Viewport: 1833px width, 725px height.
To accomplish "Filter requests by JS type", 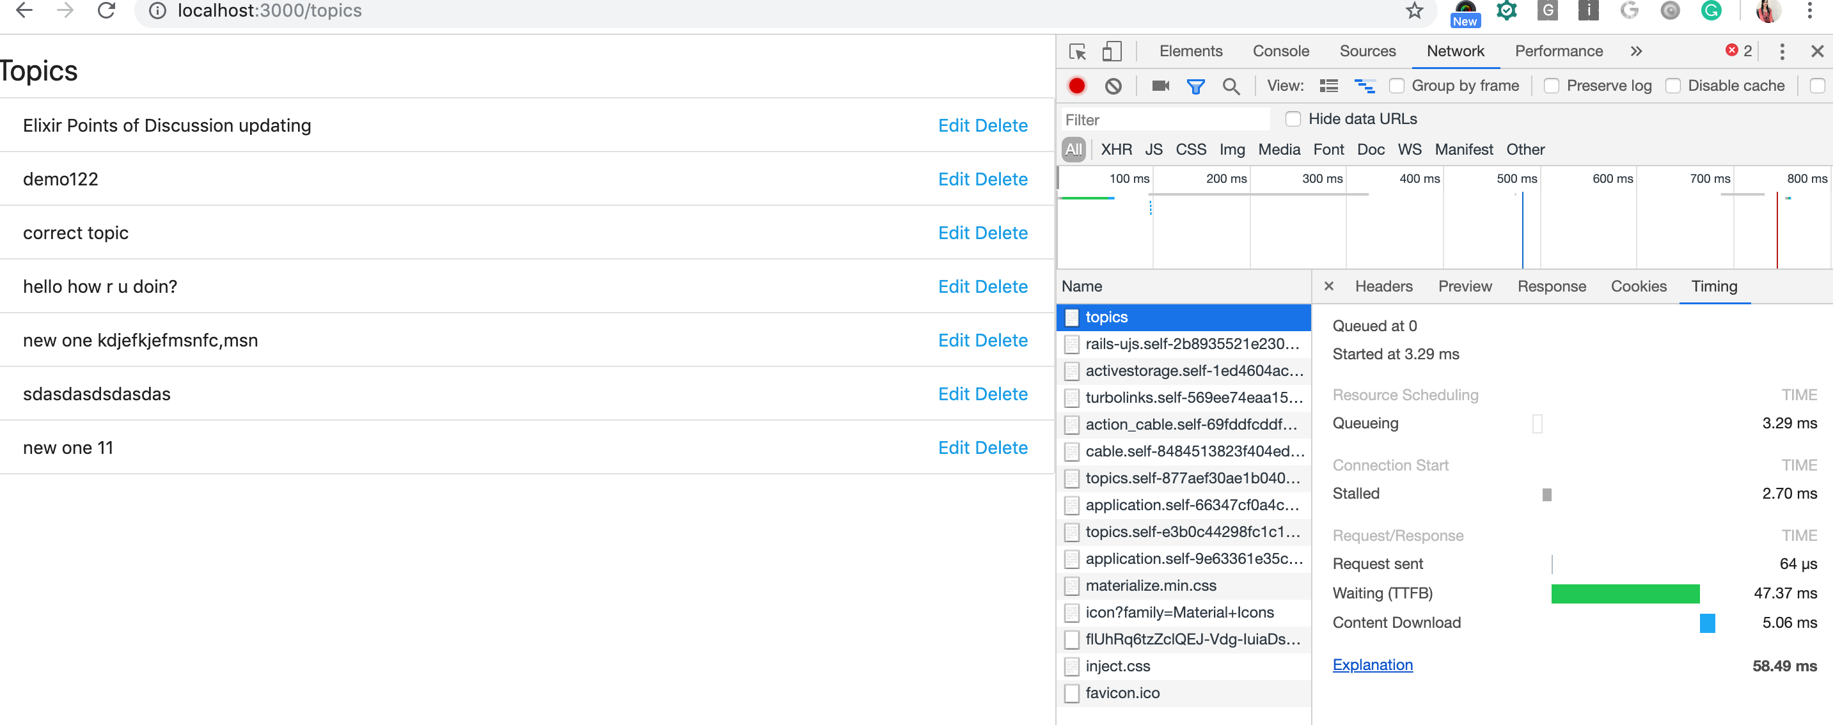I will tap(1153, 150).
